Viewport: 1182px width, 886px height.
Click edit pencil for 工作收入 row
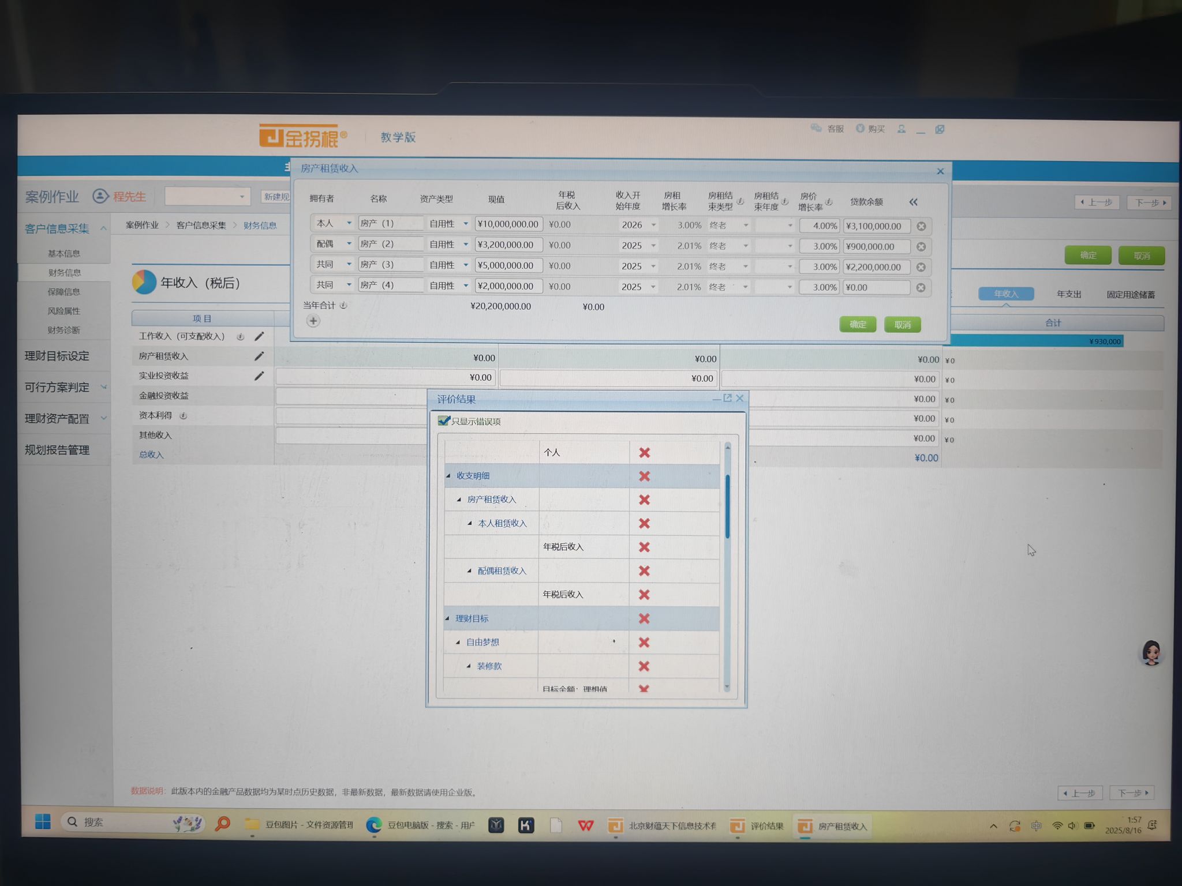pyautogui.click(x=259, y=336)
